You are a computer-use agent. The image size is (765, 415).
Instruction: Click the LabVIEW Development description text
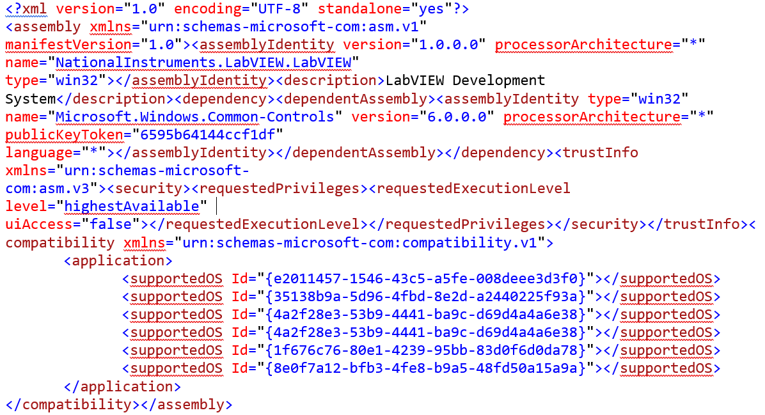[465, 81]
